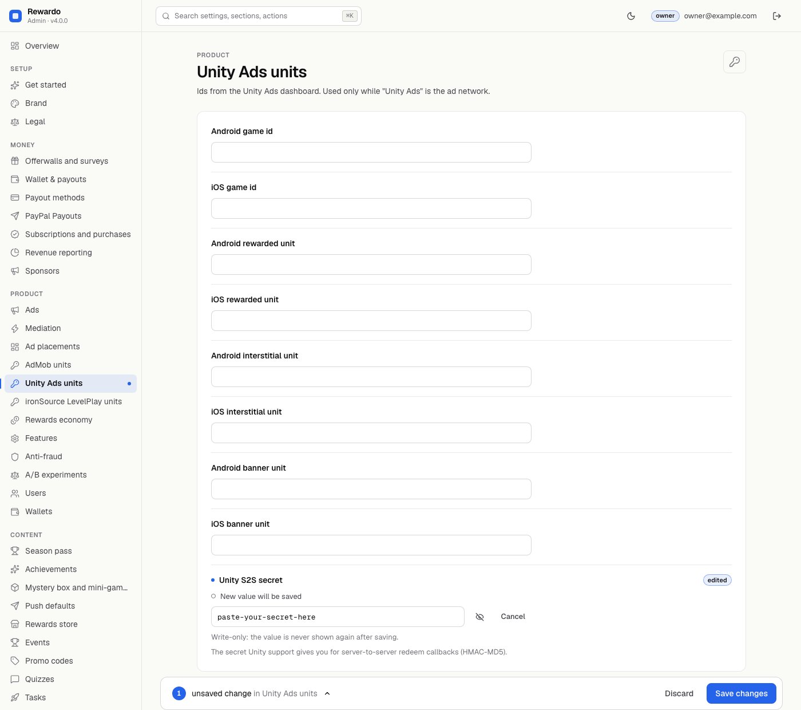Screen dimensions: 801x710
Task: Click Save changes button
Action: (741, 693)
